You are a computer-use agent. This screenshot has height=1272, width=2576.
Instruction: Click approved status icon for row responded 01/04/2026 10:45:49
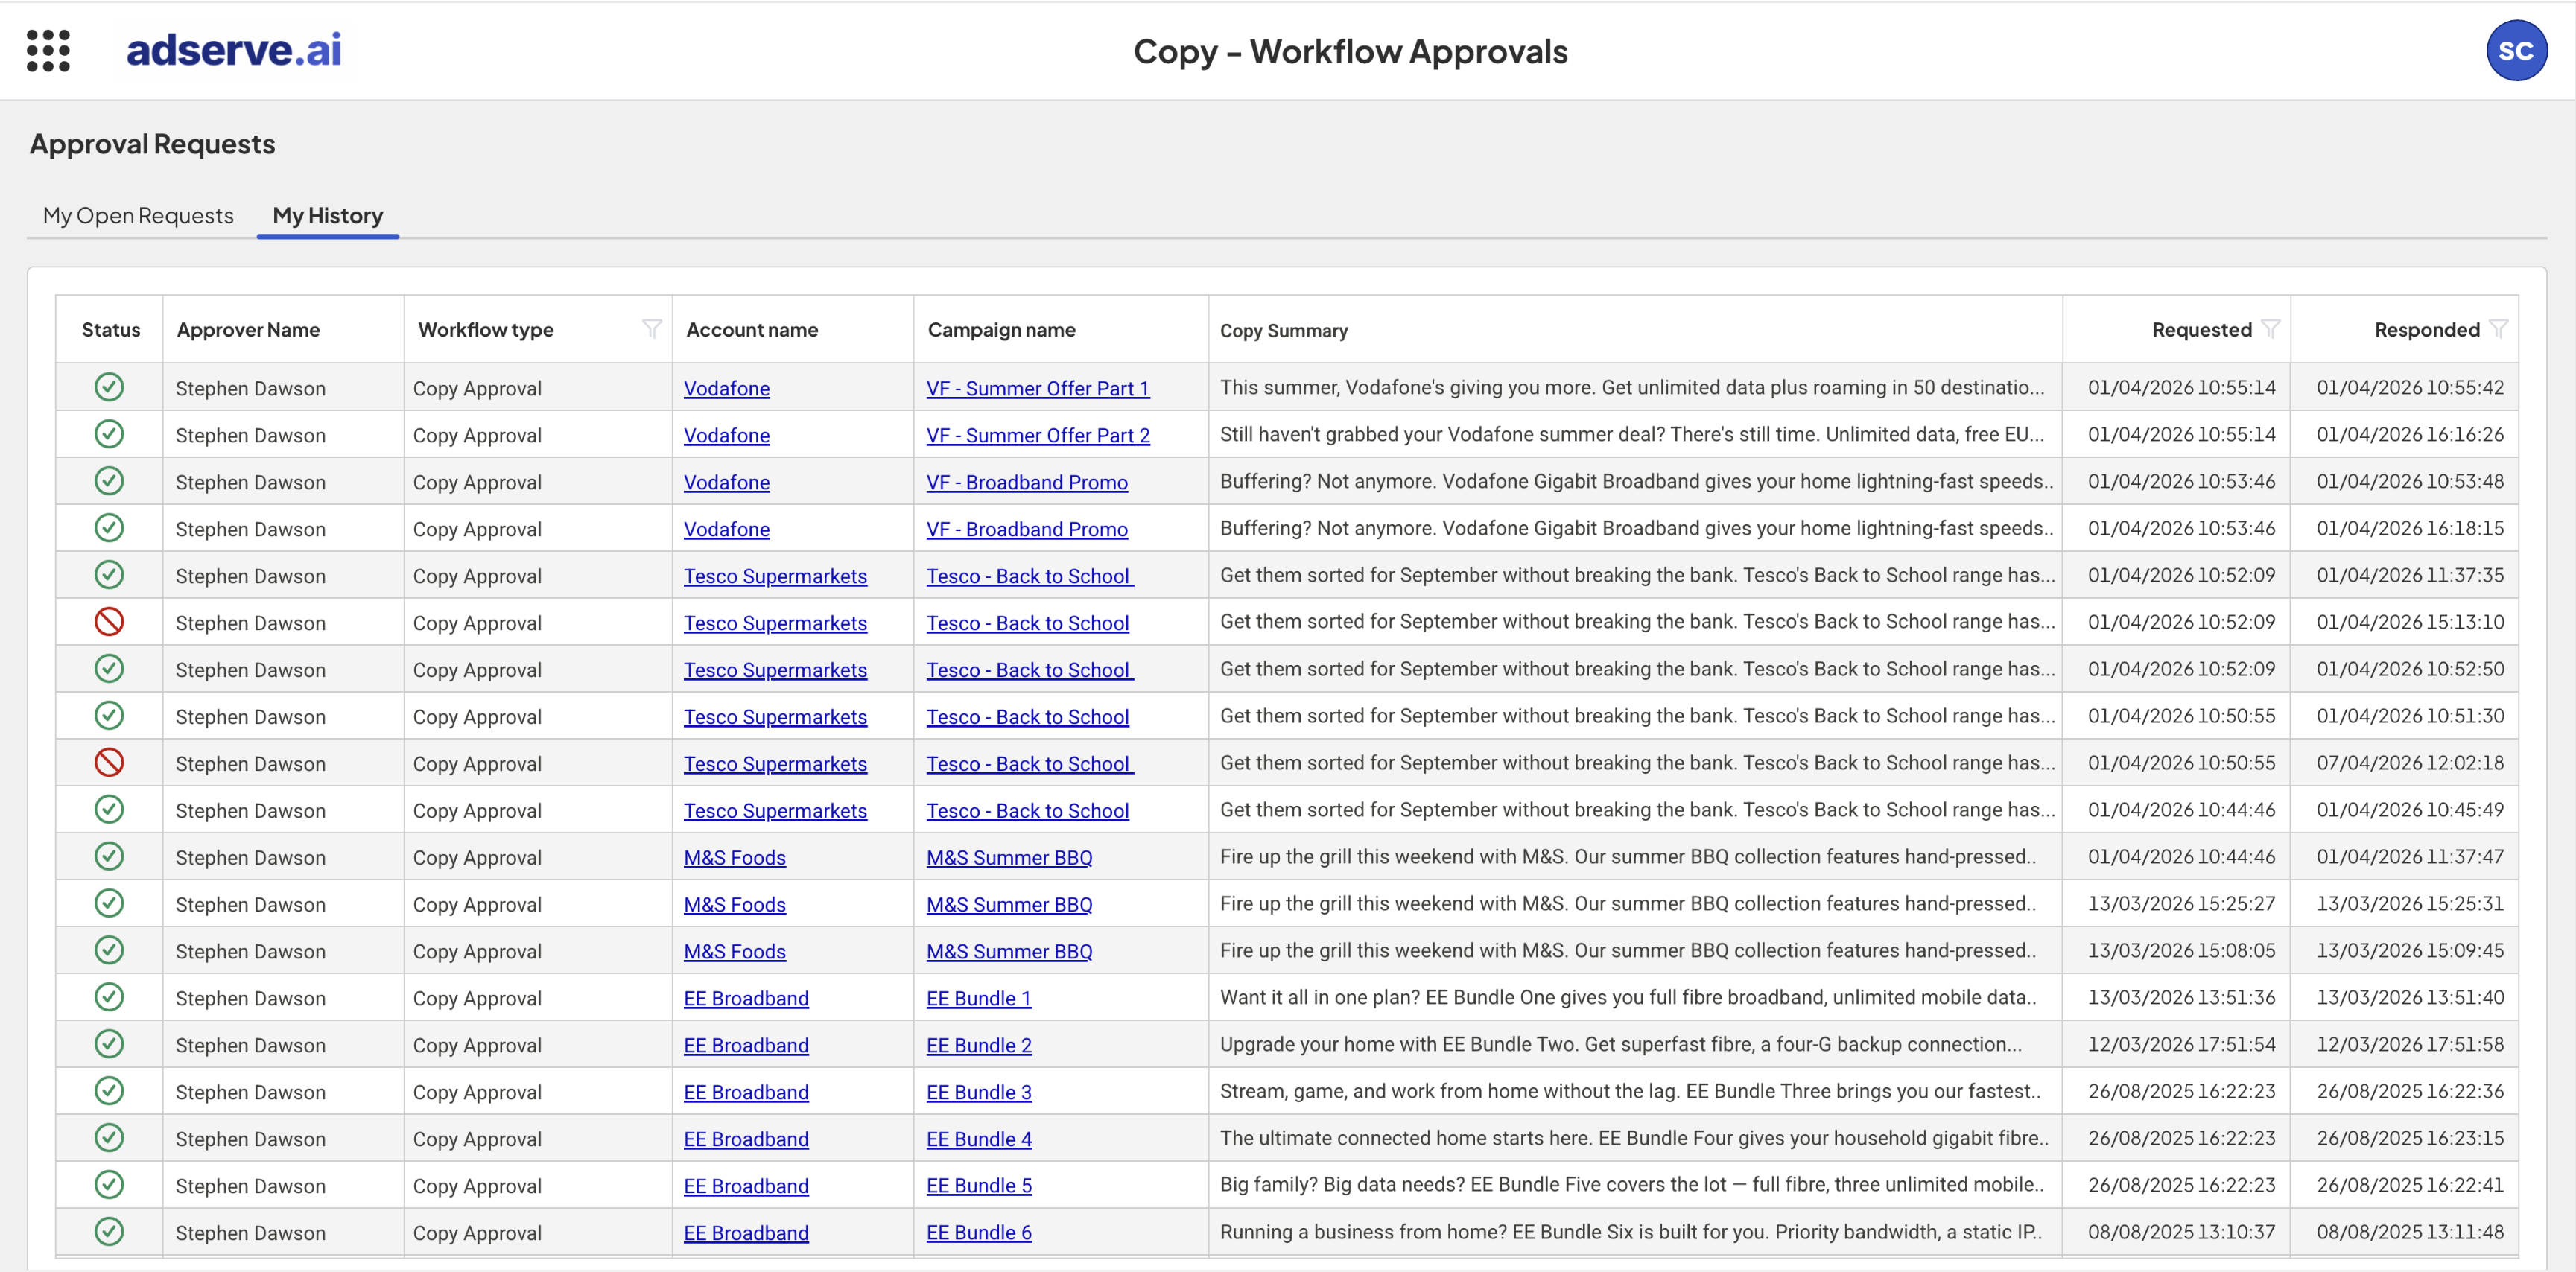(x=109, y=809)
